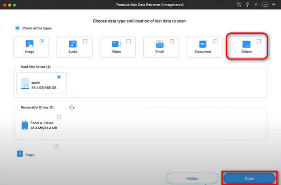281x185 pixels.
Task: Enable the Audio file type checkbox
Action: click(85, 41)
